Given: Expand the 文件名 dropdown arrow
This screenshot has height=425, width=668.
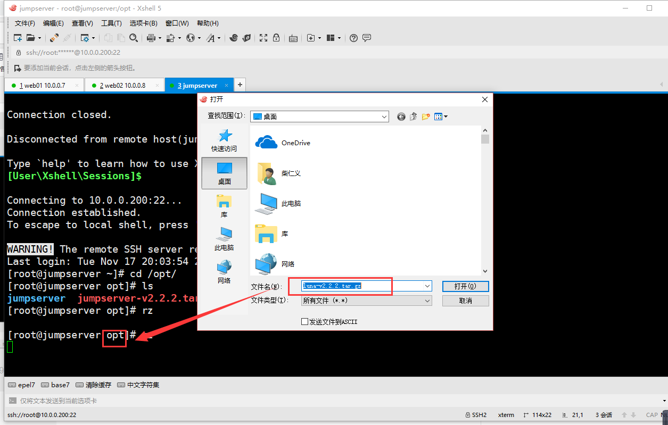Looking at the screenshot, I should (427, 286).
